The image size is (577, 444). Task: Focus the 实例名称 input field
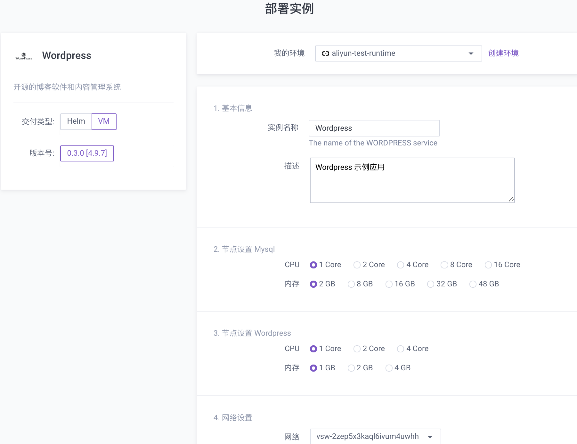point(374,128)
